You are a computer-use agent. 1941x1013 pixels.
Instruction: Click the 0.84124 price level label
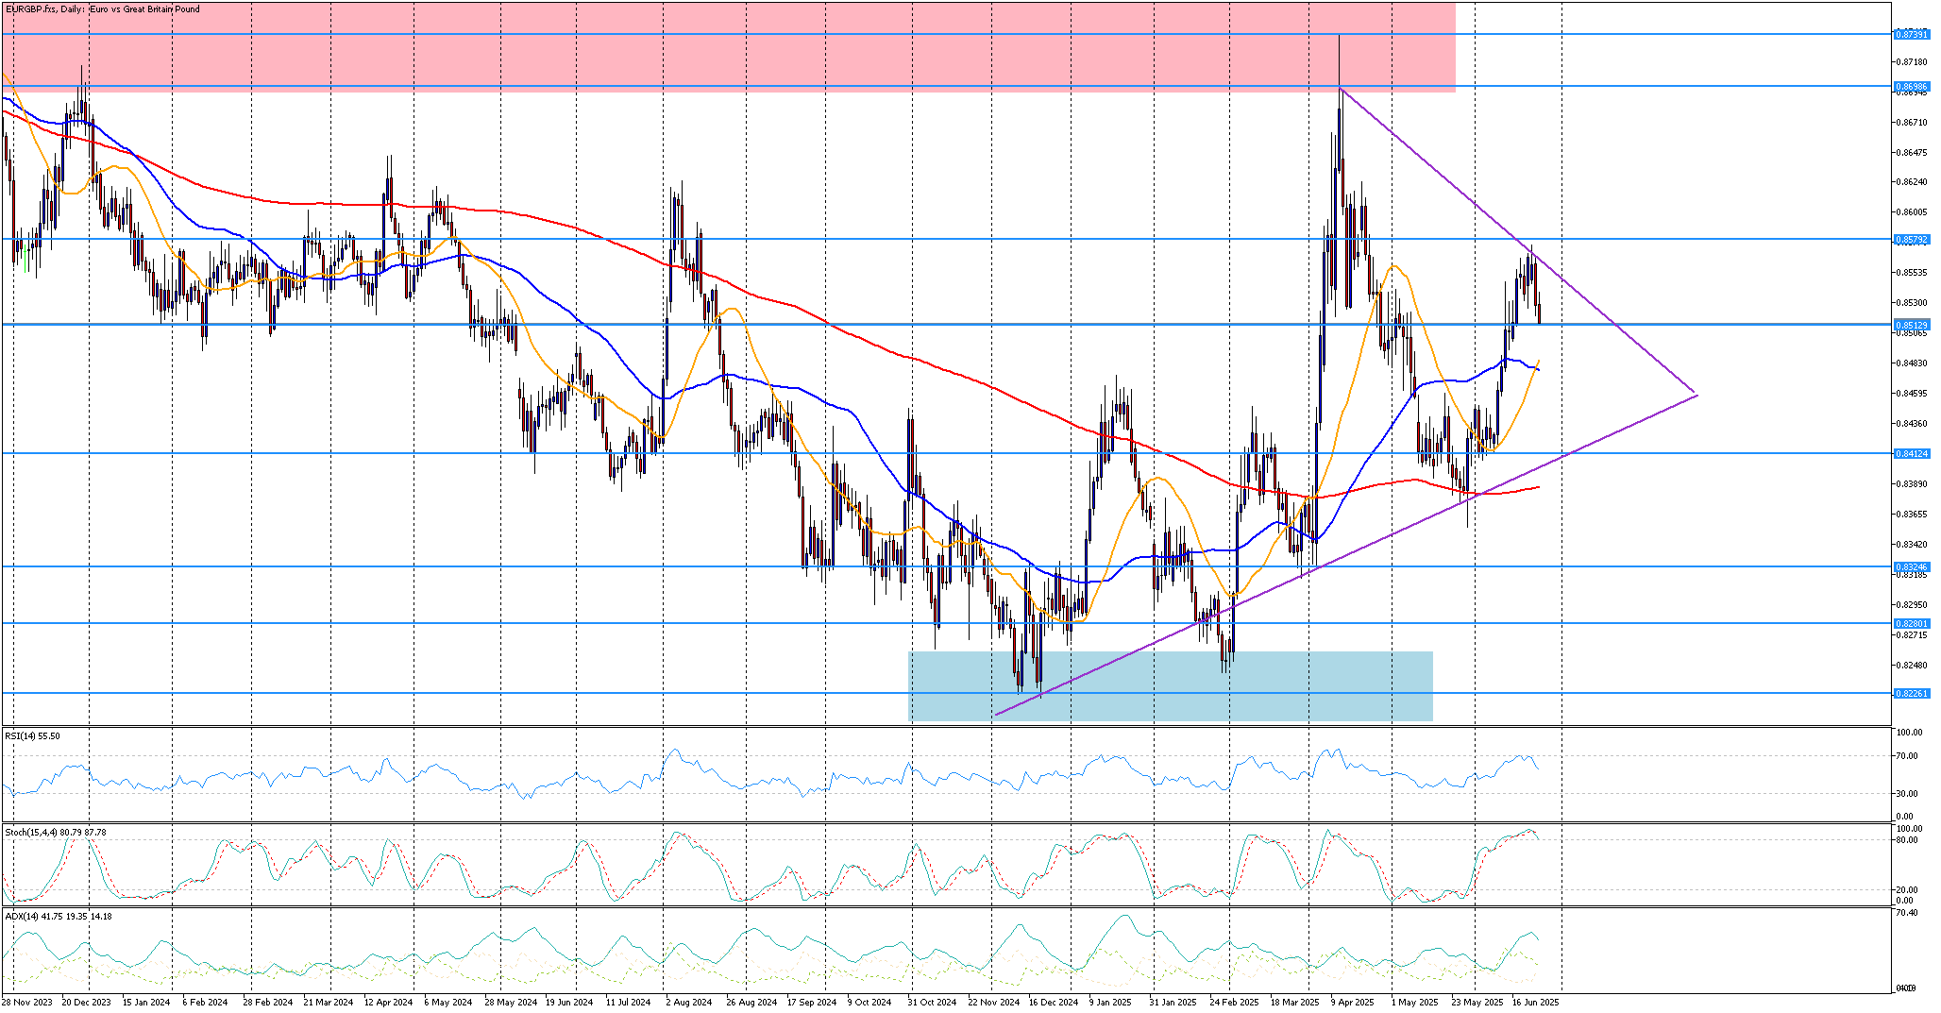[x=1912, y=454]
